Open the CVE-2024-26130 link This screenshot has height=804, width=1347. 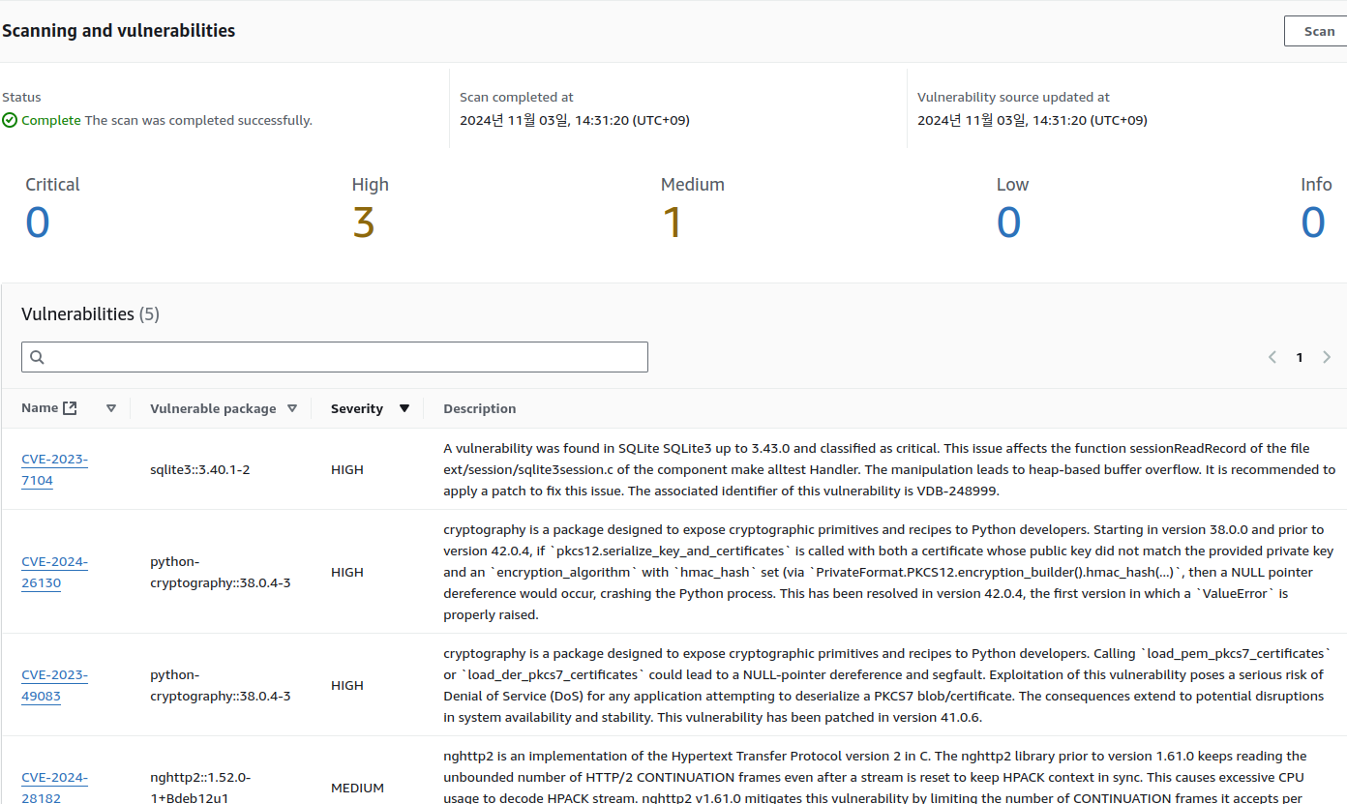coord(54,572)
